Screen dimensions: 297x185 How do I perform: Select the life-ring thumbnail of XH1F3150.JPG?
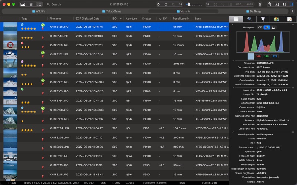click(x=10, y=45)
